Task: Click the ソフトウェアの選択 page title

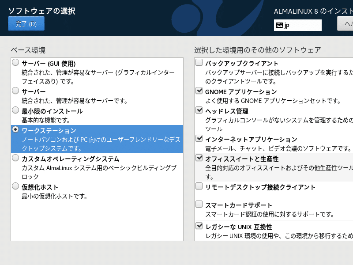Action: click(x=41, y=11)
